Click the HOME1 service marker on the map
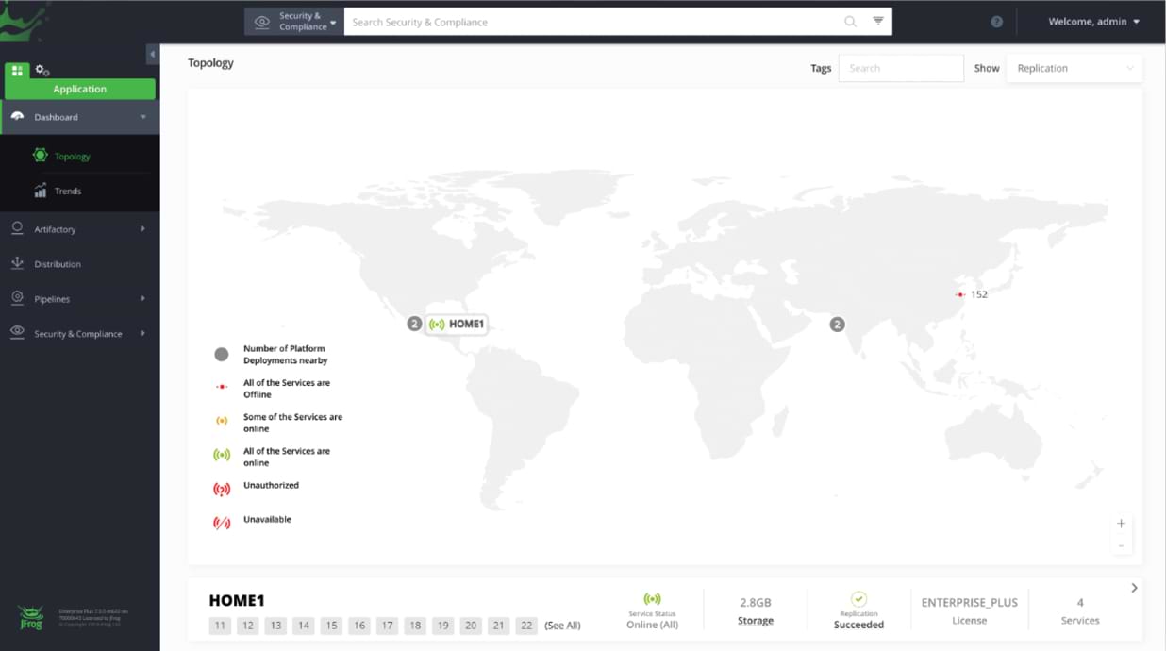 click(x=457, y=324)
